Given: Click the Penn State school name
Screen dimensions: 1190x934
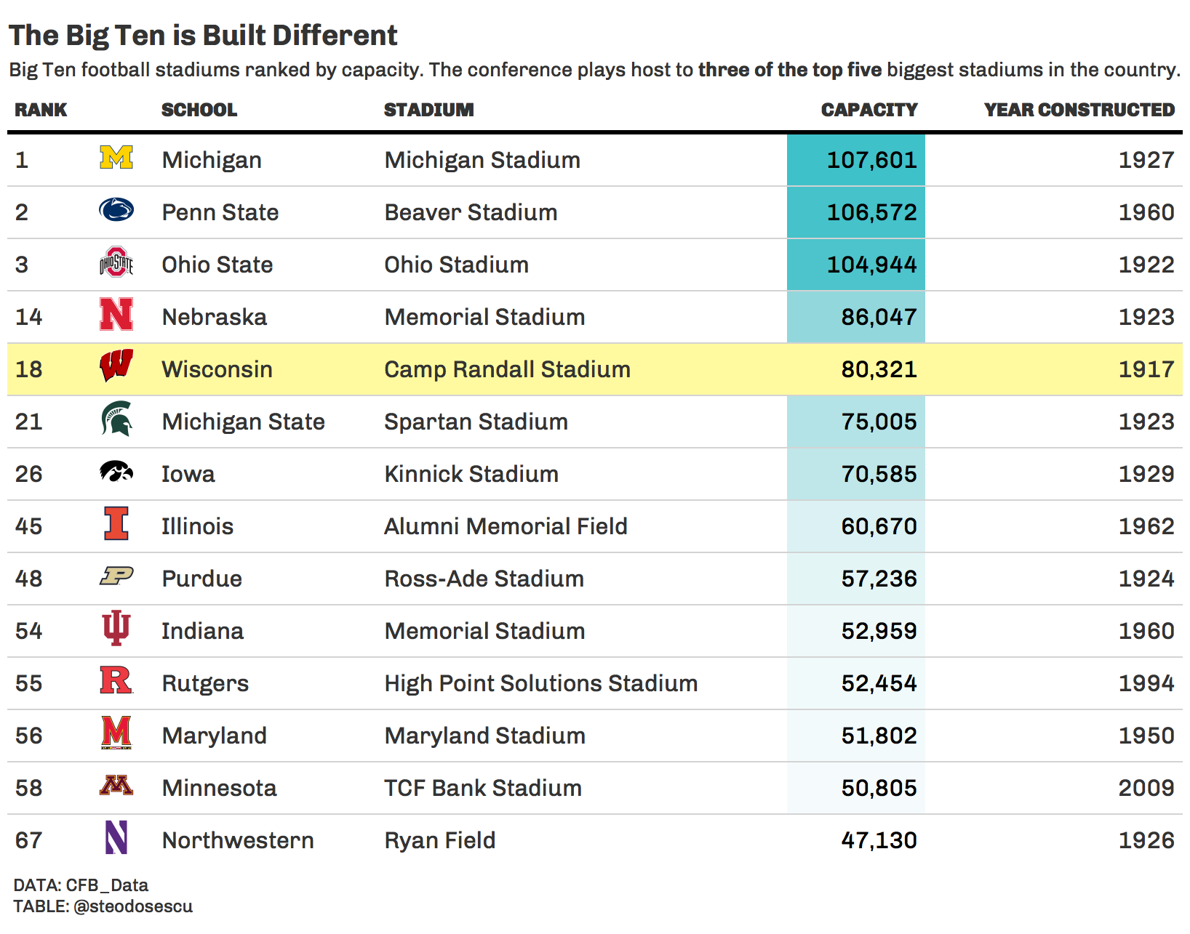Looking at the screenshot, I should tap(220, 212).
